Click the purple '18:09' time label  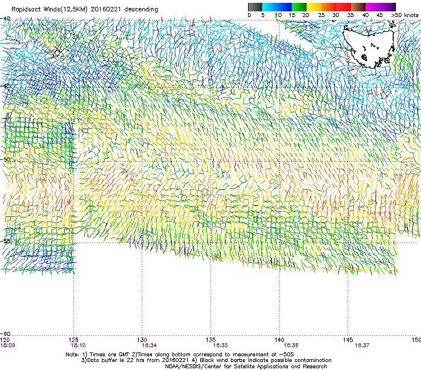click(8, 346)
